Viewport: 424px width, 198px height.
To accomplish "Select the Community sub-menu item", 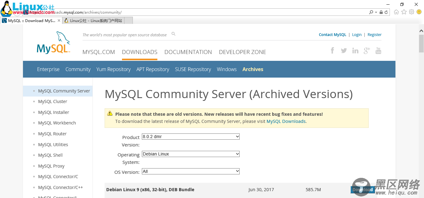I will (78, 69).
